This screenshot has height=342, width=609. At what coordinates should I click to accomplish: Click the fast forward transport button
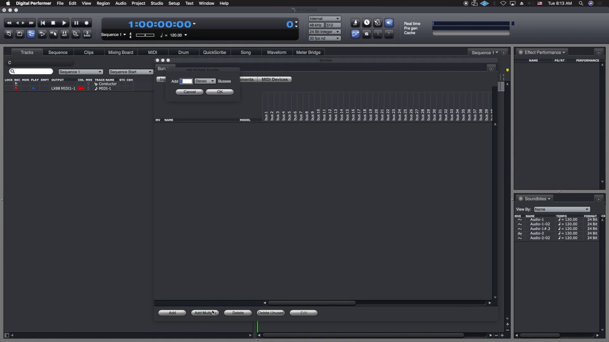(31, 23)
